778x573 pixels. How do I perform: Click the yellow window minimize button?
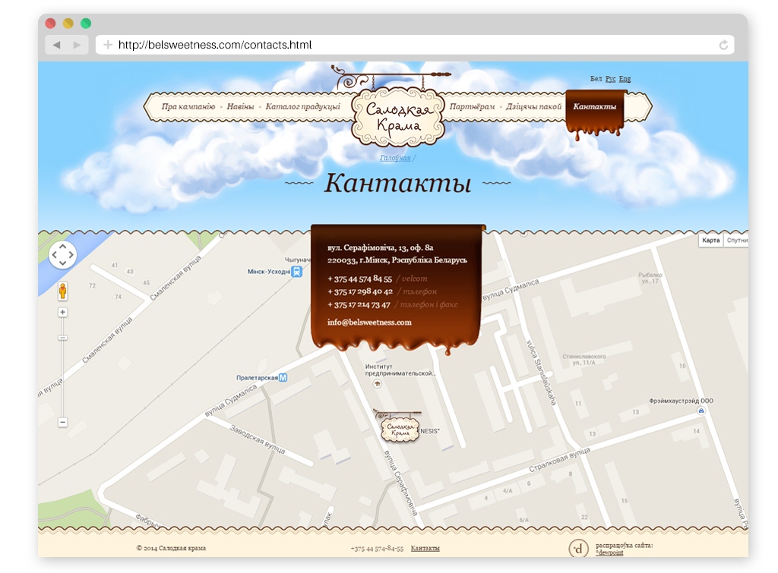pos(68,23)
